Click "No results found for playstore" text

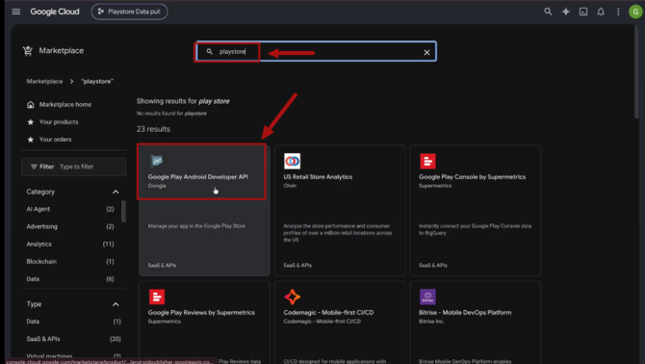171,114
